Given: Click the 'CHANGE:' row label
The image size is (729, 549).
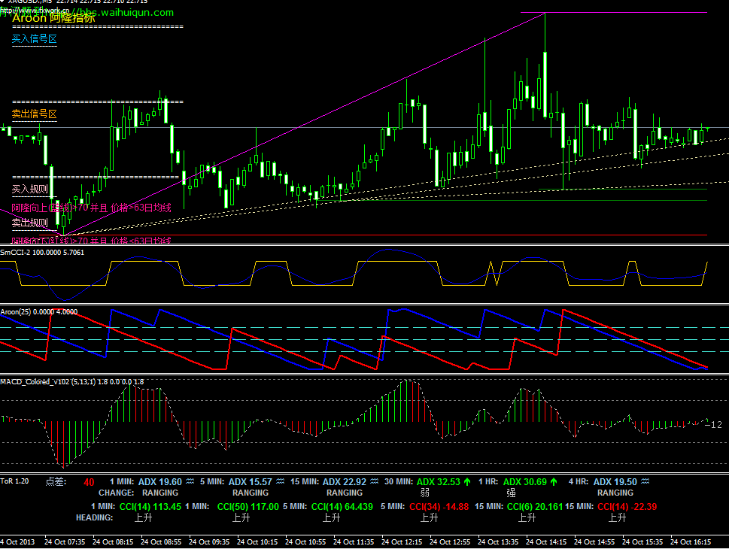Looking at the screenshot, I should click(x=116, y=493).
